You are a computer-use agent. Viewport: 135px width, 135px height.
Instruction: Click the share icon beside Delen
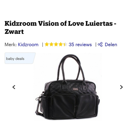click(100, 45)
